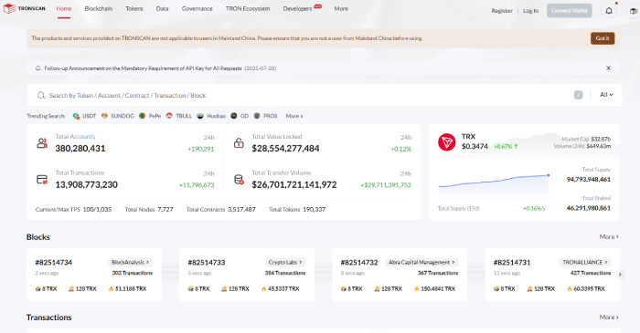The height and width of the screenshot is (333, 640).
Task: Open the Data menu
Action: 162,8
